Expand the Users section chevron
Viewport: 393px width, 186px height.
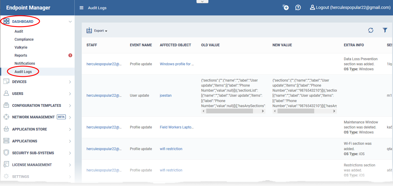[x=70, y=94]
